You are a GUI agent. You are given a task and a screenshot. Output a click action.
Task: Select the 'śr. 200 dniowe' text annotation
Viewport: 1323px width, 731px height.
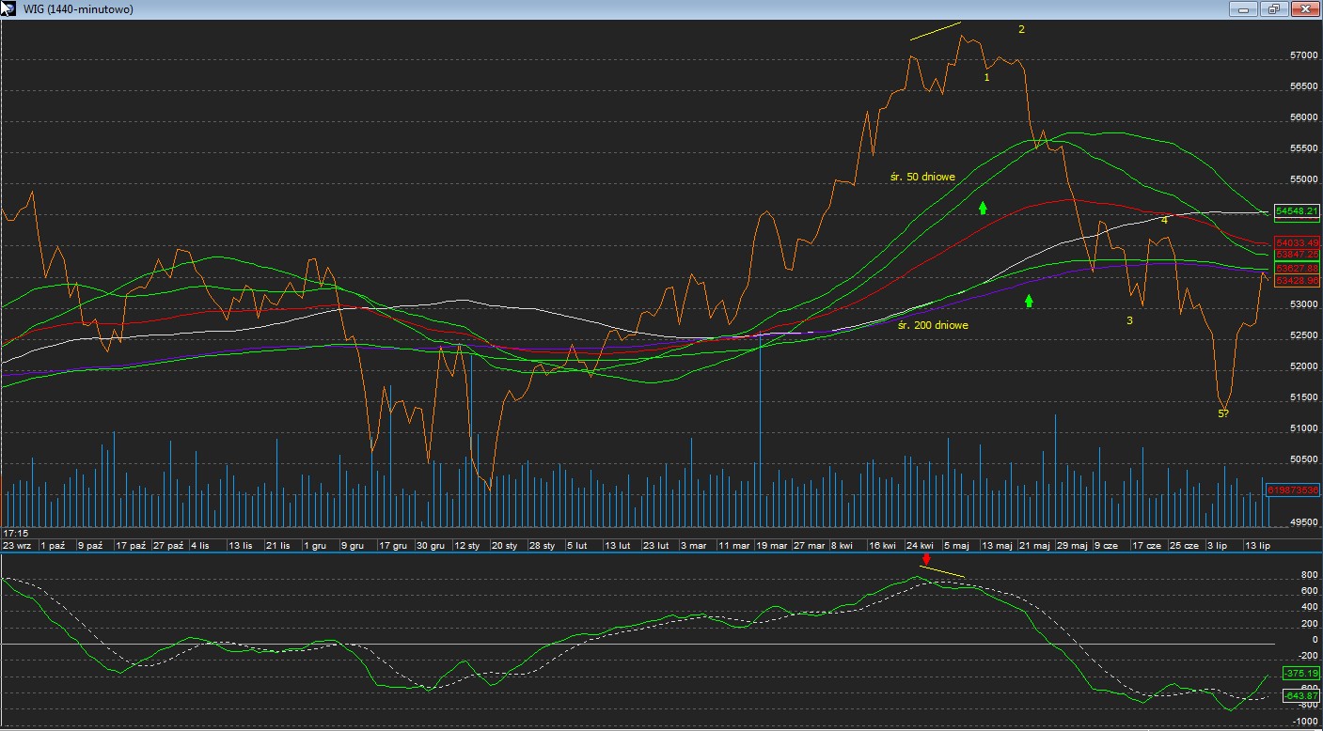click(x=932, y=325)
